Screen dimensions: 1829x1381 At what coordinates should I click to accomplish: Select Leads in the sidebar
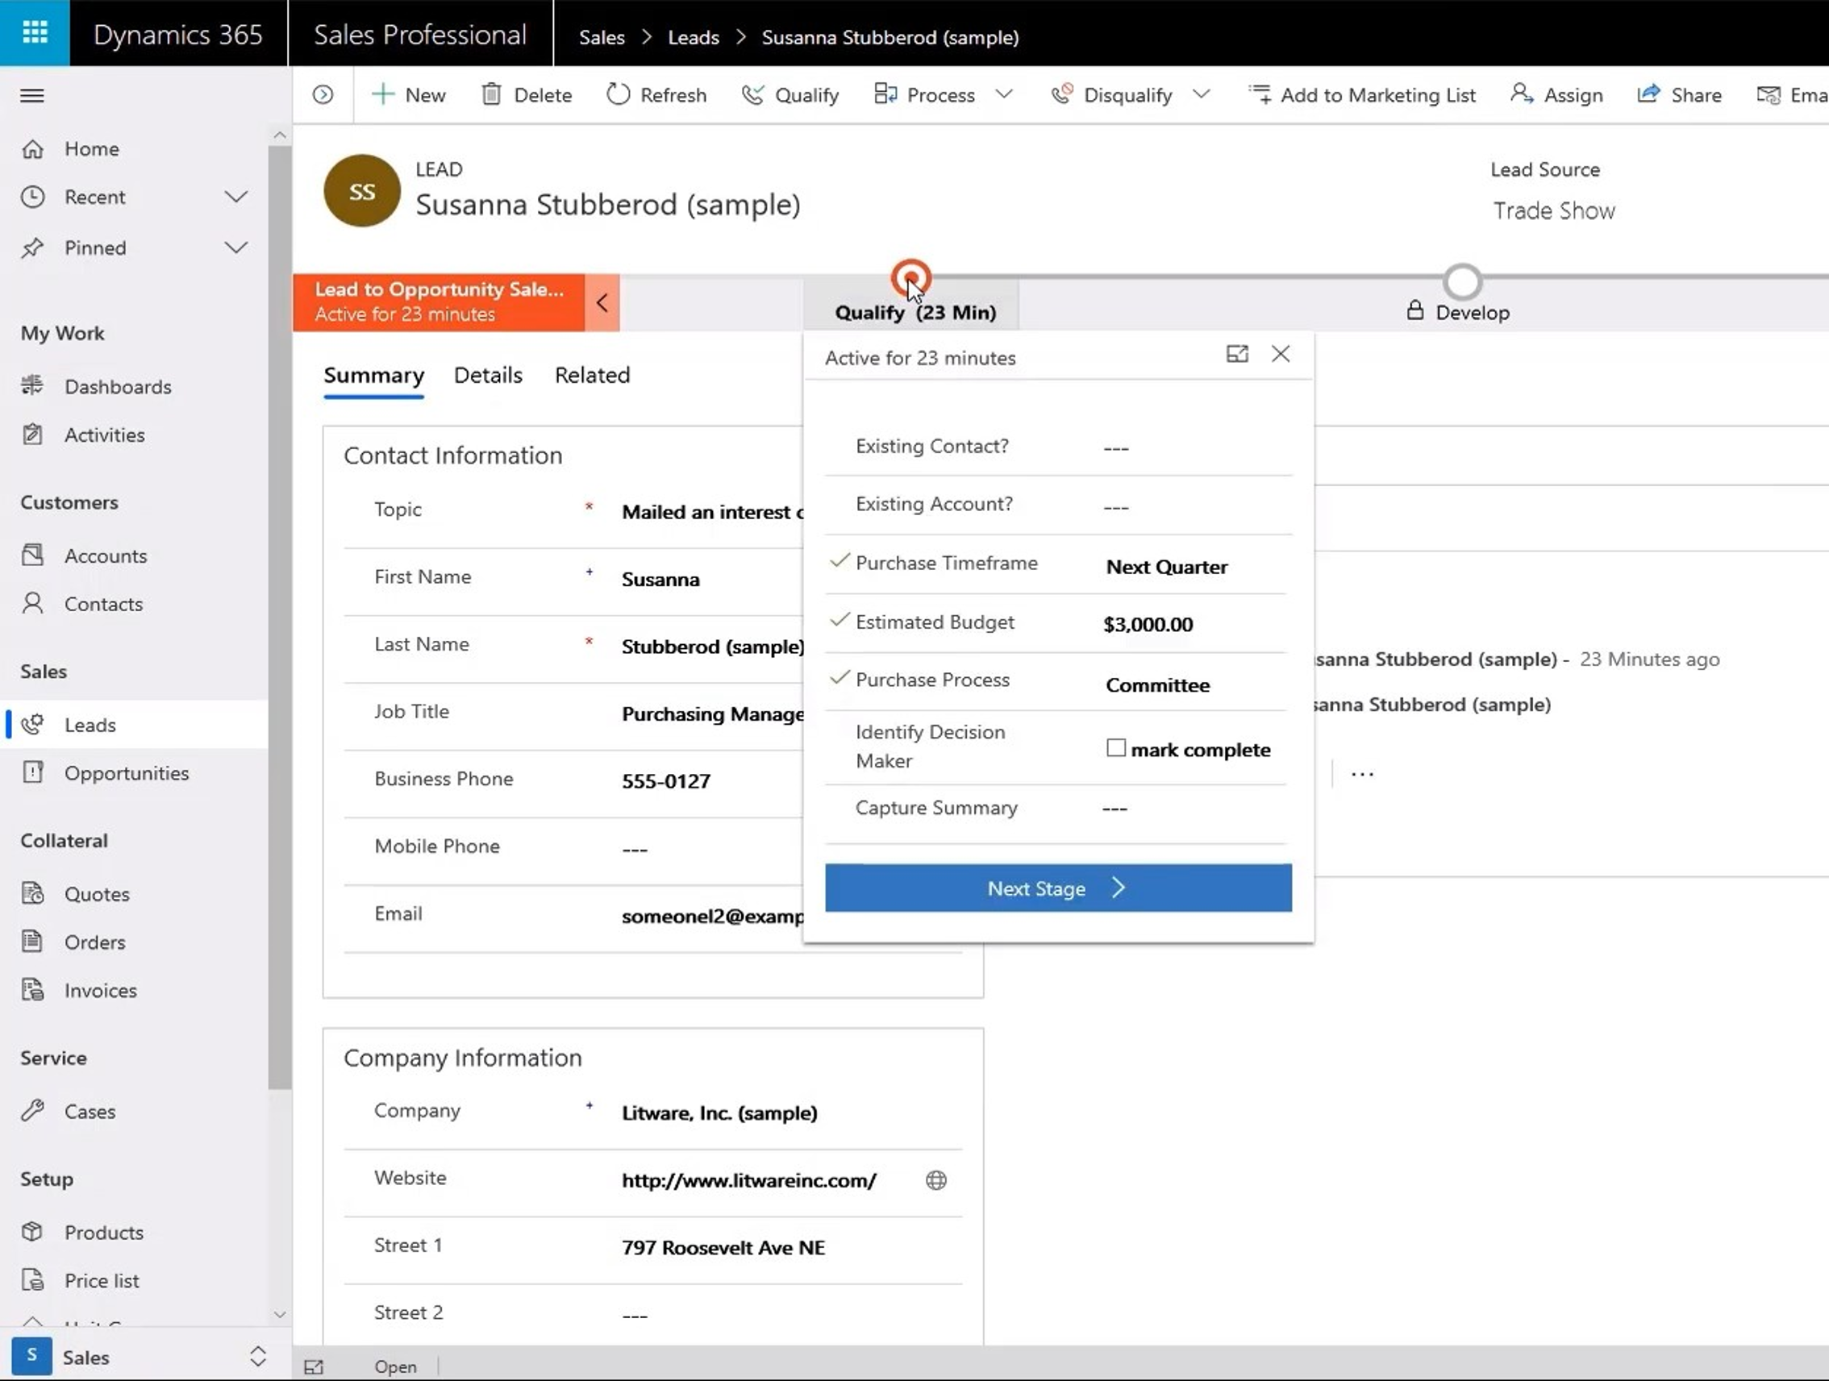(134, 725)
